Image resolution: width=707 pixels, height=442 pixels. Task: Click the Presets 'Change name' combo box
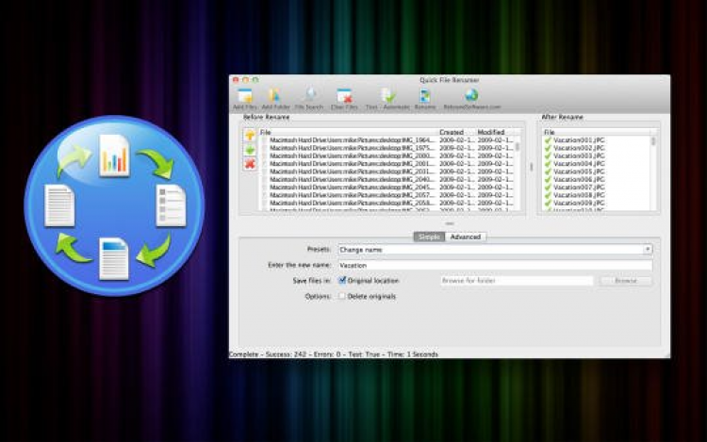pyautogui.click(x=495, y=249)
